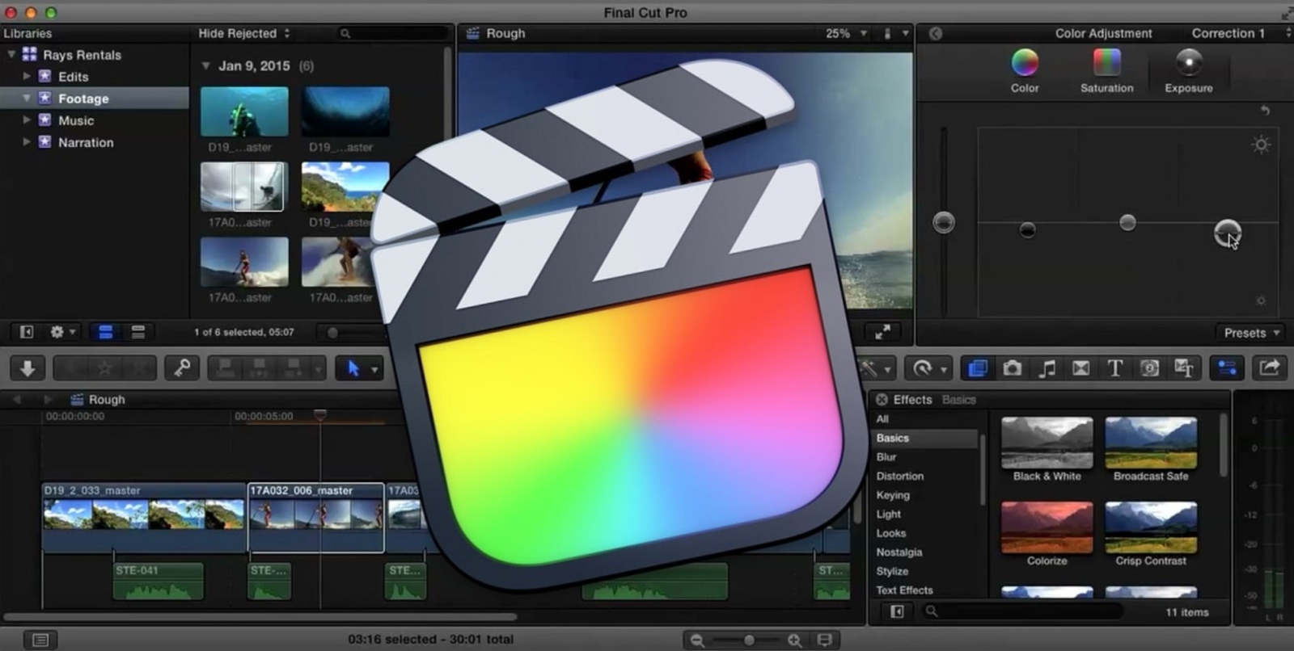1294x651 pixels.
Task: Select the Colorize effect thumbnail
Action: [x=1047, y=527]
